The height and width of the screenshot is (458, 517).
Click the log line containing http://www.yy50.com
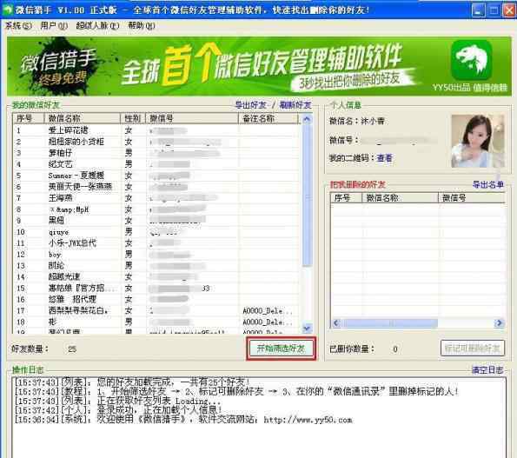click(x=183, y=420)
